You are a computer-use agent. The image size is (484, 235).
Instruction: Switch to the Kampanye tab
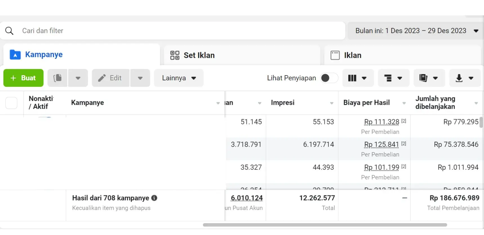pyautogui.click(x=82, y=55)
